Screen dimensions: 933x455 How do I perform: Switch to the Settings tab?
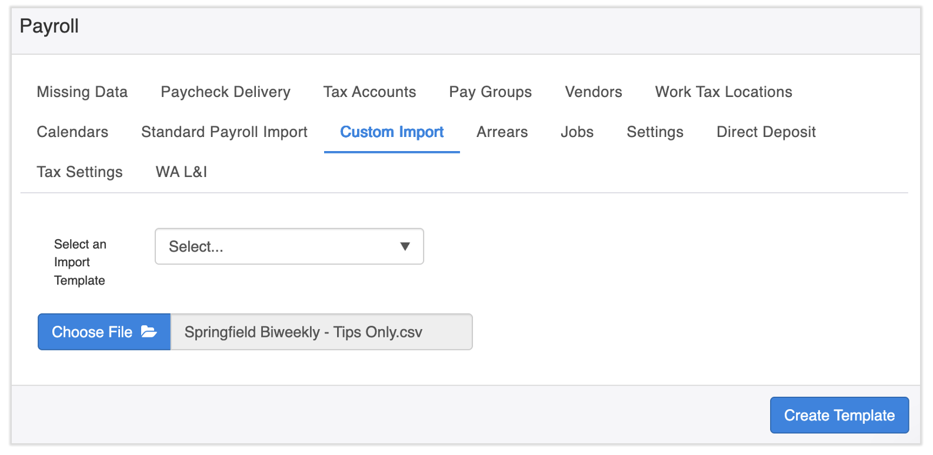point(655,132)
